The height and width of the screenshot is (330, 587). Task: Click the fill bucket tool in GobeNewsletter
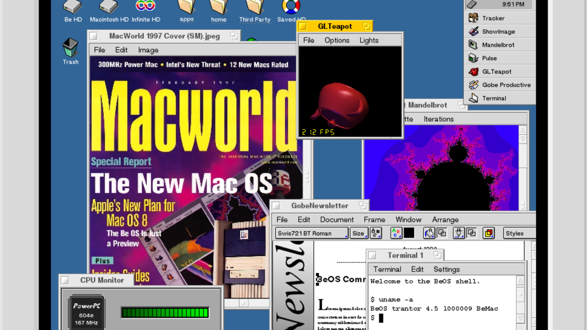click(429, 233)
